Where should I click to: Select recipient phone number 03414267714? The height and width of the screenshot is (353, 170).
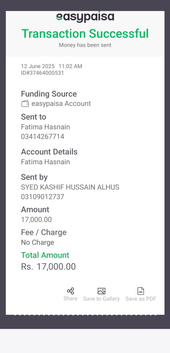42,137
